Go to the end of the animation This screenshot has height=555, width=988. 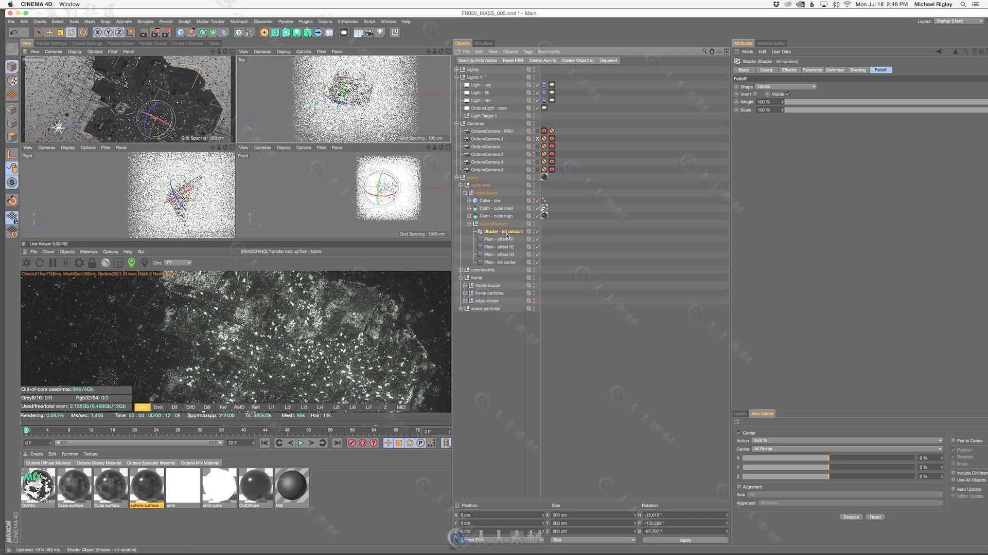(338, 443)
